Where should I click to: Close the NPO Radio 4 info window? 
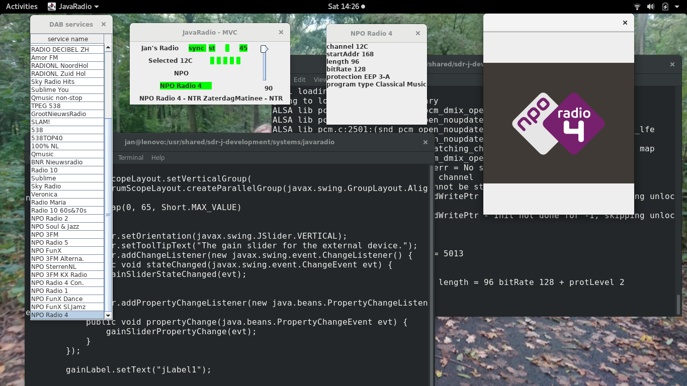pos(417,33)
